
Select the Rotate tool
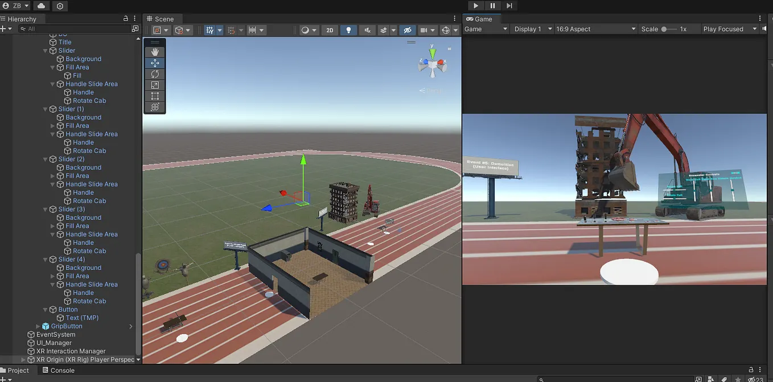click(x=154, y=73)
